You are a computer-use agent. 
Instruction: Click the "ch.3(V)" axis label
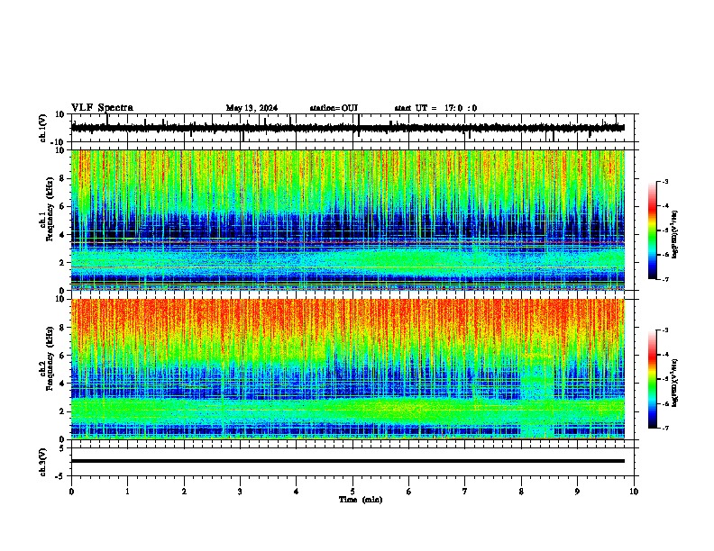coord(42,462)
